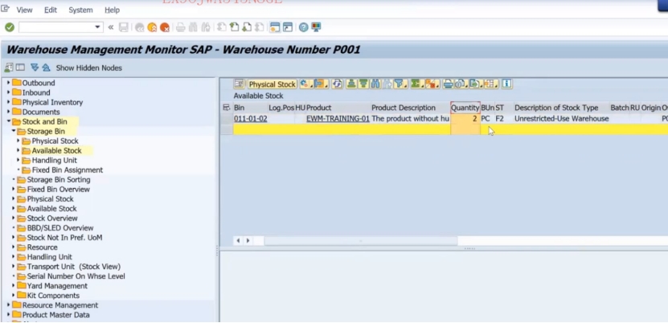The height and width of the screenshot is (323, 668).
Task: Open the Choose Layout grid icon
Action: point(491,84)
